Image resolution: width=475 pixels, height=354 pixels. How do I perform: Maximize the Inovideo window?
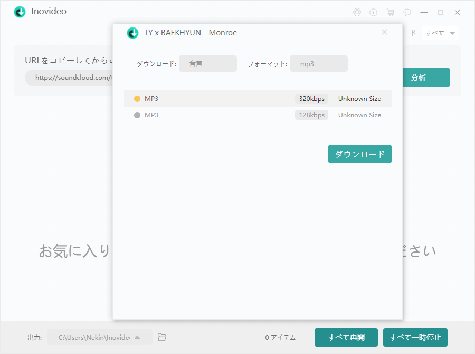tap(441, 13)
